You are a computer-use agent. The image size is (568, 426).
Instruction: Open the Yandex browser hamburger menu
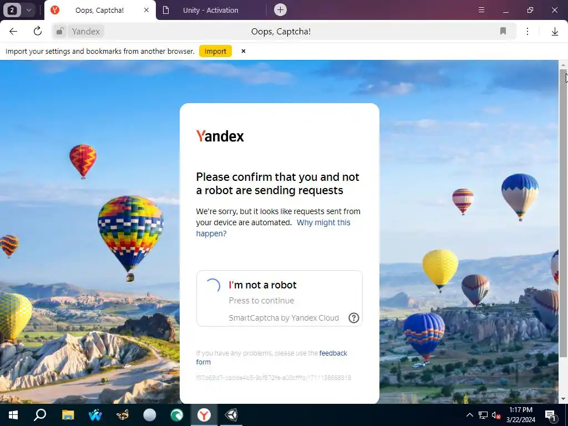coord(481,10)
